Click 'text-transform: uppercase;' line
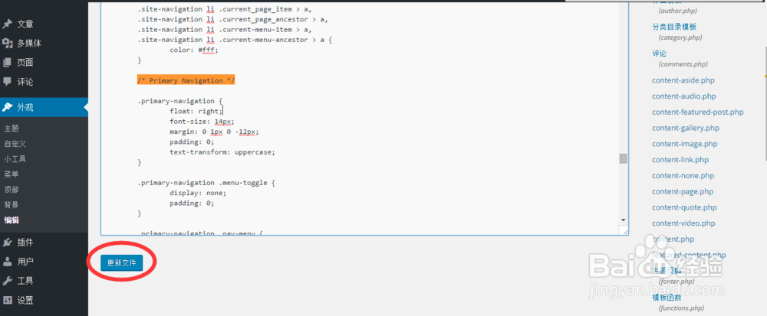767x316 pixels. [x=222, y=152]
